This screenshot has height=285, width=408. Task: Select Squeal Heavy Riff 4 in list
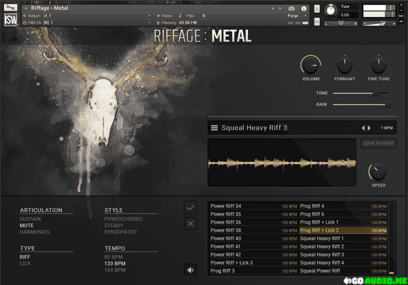click(322, 263)
